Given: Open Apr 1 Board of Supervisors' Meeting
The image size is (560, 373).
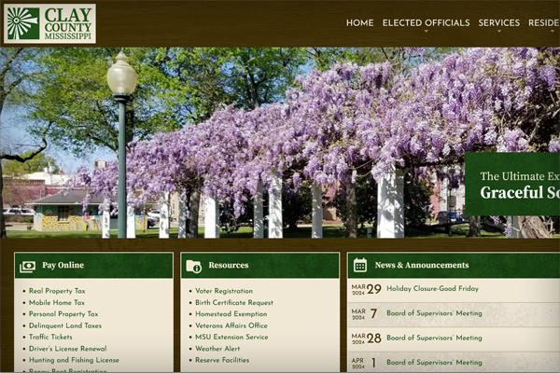Looking at the screenshot, I should point(434,363).
